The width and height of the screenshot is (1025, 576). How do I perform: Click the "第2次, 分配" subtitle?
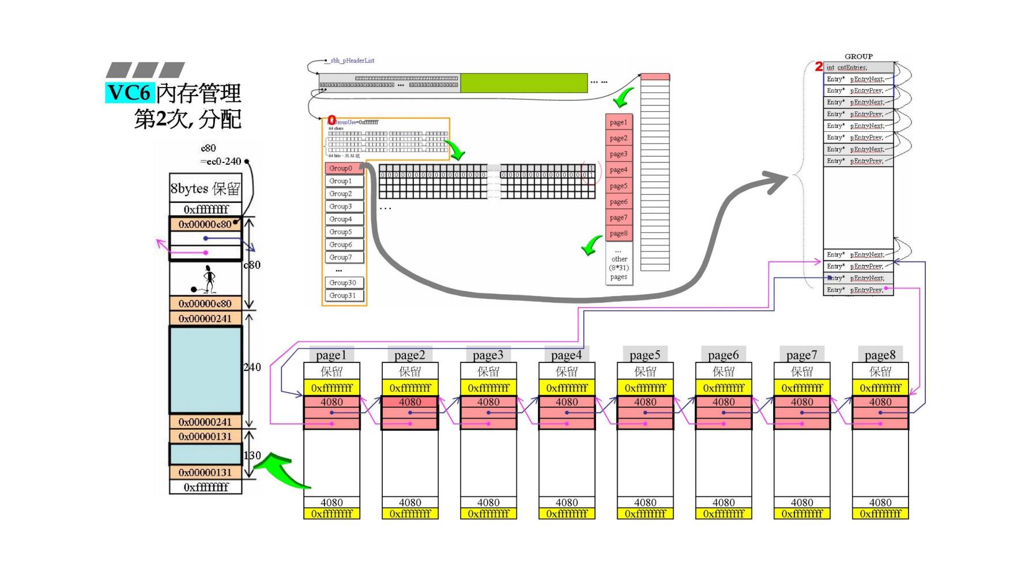(188, 119)
